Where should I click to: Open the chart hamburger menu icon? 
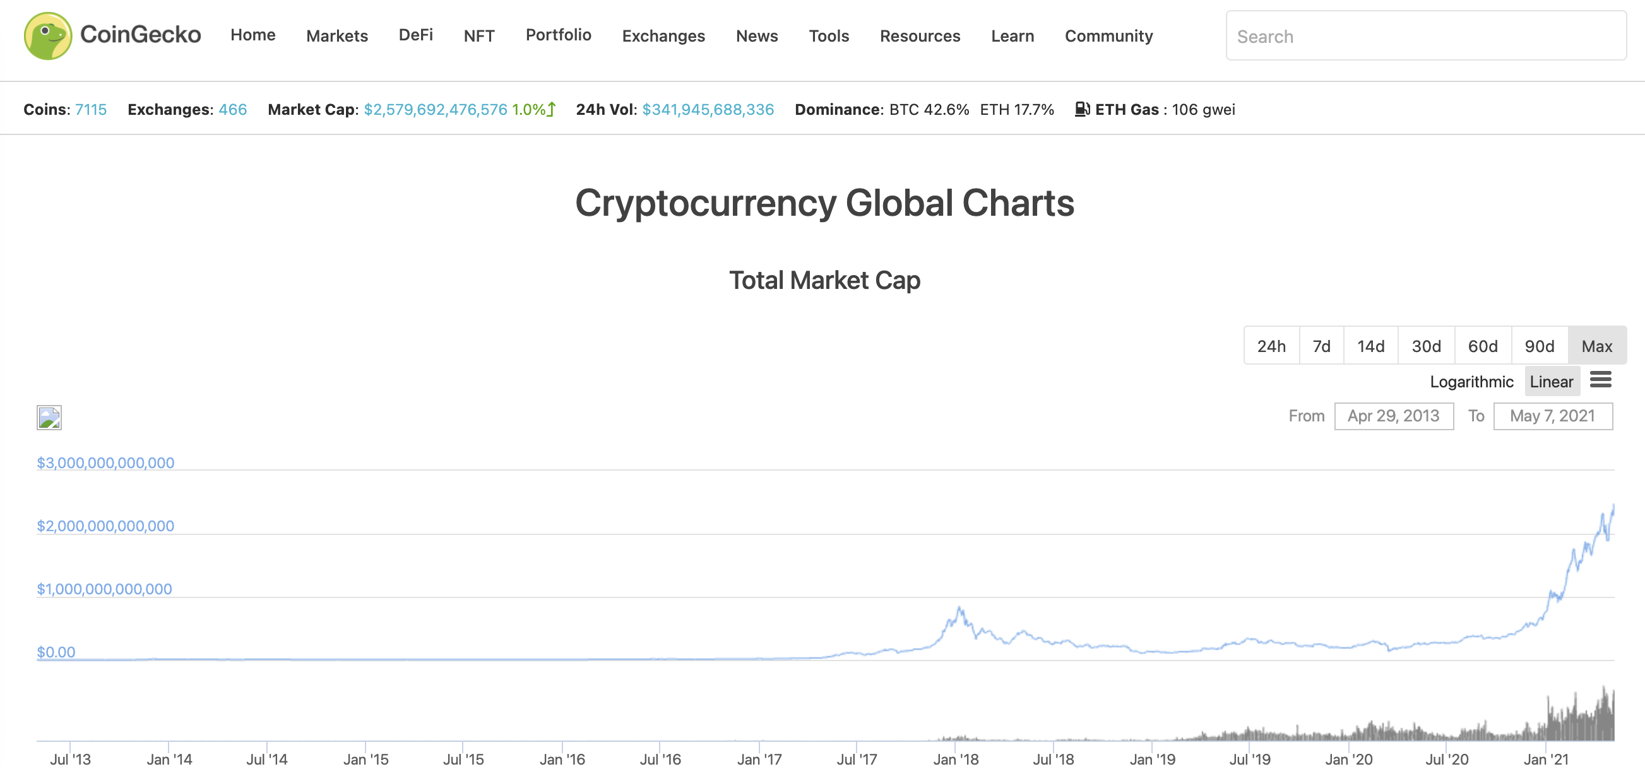[x=1600, y=380]
